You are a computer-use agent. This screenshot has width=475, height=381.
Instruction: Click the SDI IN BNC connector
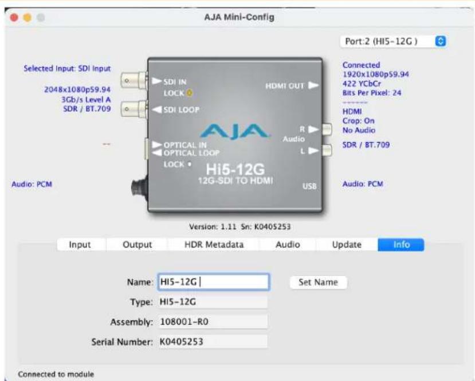tap(134, 81)
